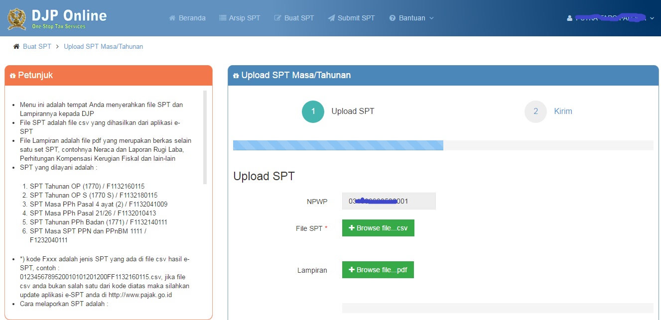
Task: Open the user account dropdown arrow
Action: point(652,18)
